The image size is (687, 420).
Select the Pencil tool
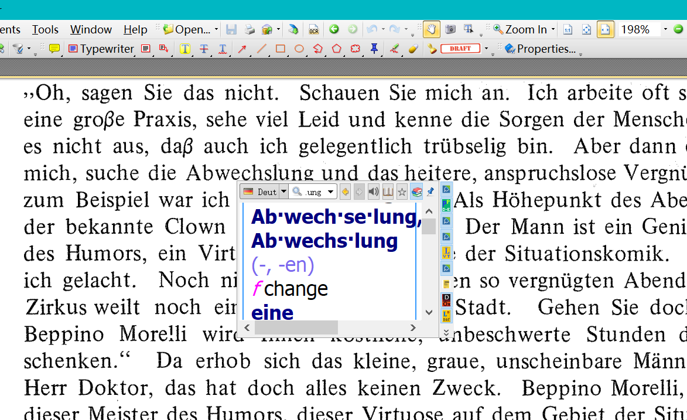tap(394, 49)
